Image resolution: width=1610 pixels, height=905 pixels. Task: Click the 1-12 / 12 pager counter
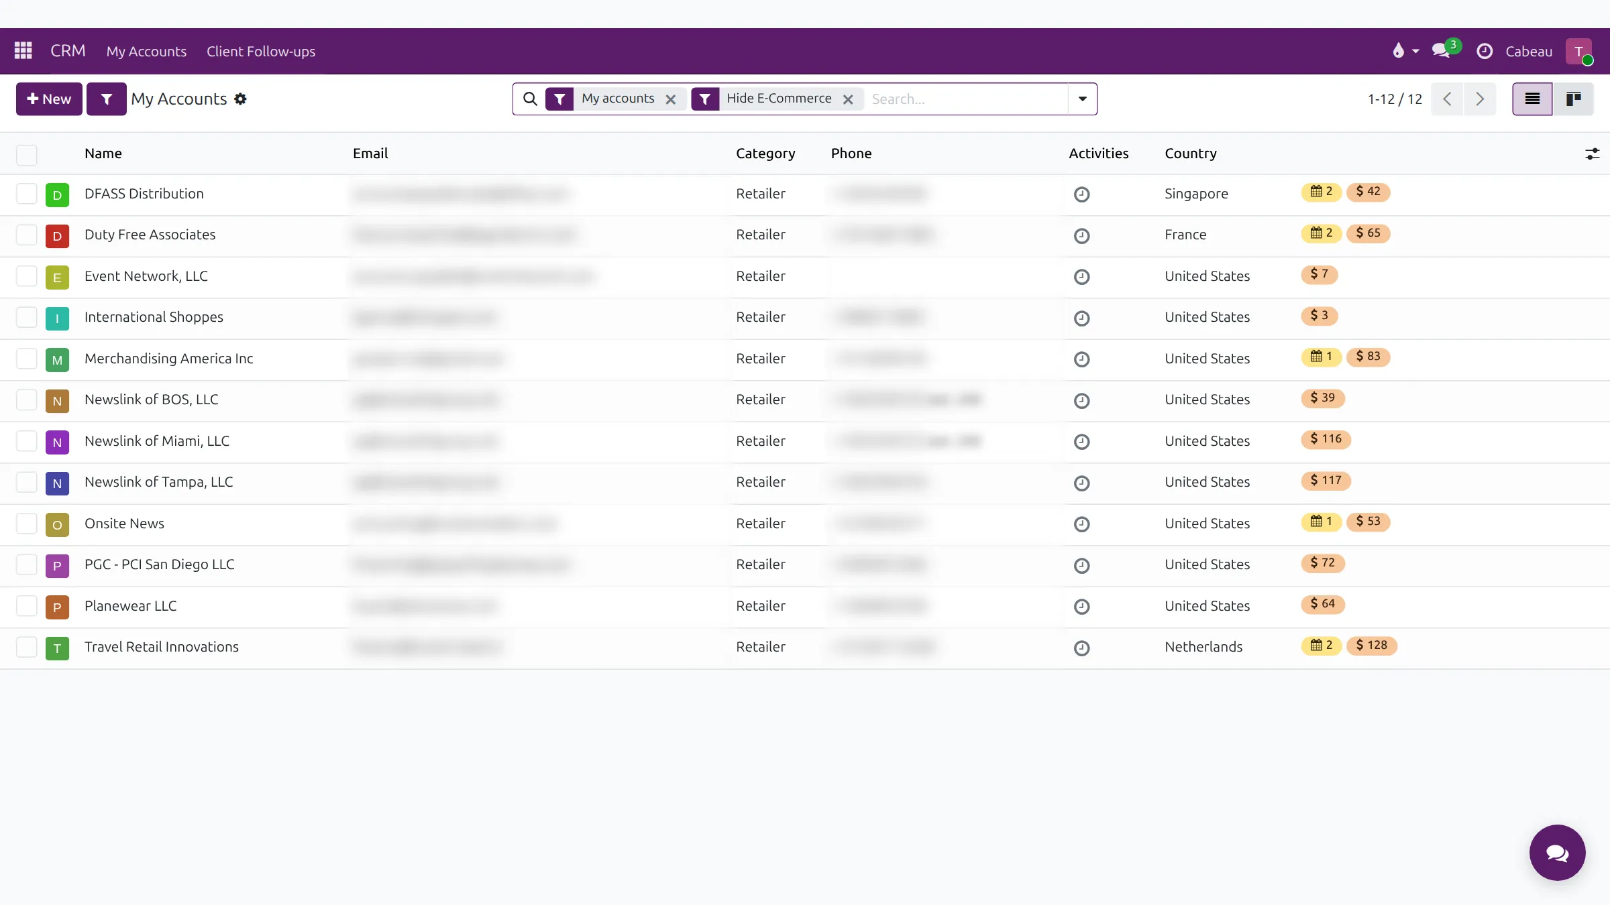(1395, 99)
